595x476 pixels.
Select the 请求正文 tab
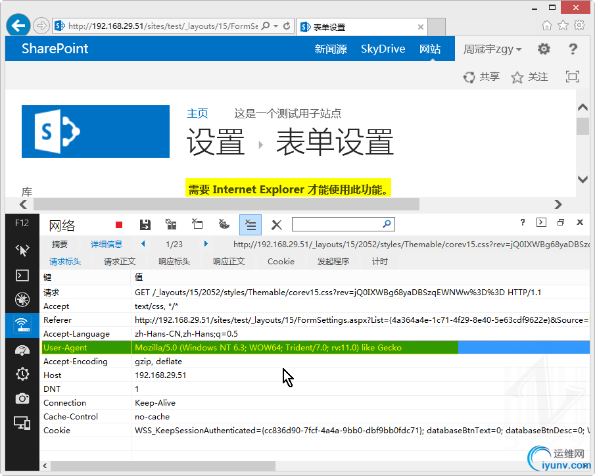[x=120, y=262]
